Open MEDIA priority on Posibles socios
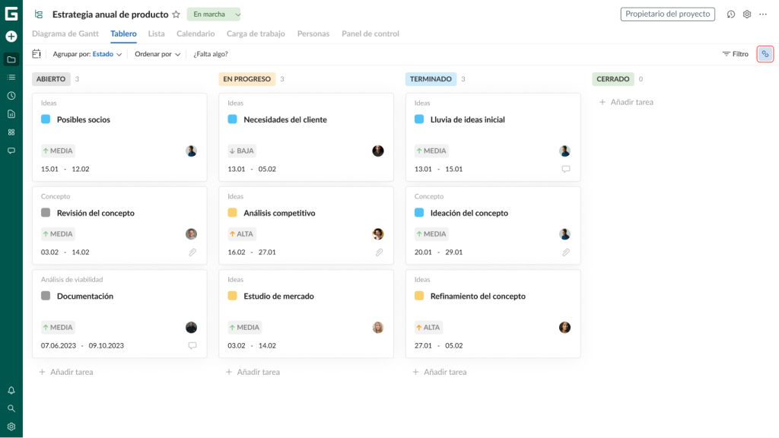The image size is (779, 438). click(x=58, y=151)
